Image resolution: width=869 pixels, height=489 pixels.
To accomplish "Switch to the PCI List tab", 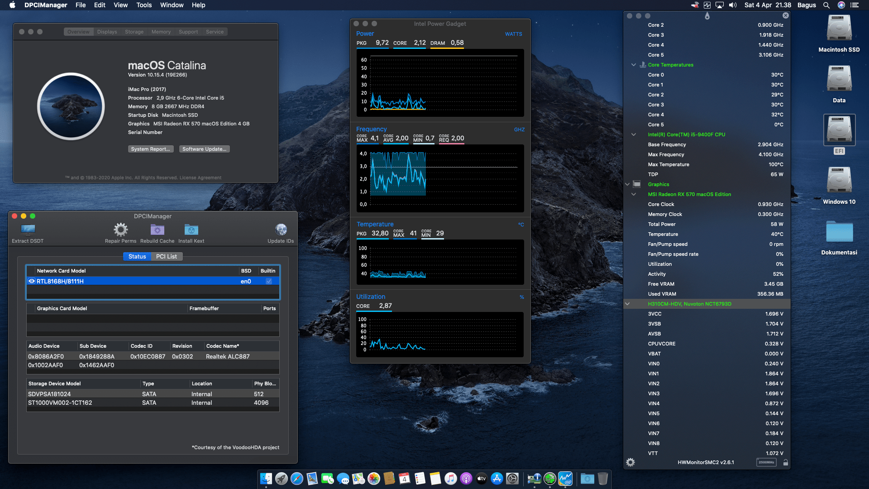I will pyautogui.click(x=167, y=256).
